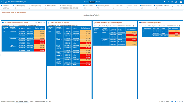This screenshot has height=103, width=184.
Task: Open the Save dropdown menu
Action: click(176, 2)
